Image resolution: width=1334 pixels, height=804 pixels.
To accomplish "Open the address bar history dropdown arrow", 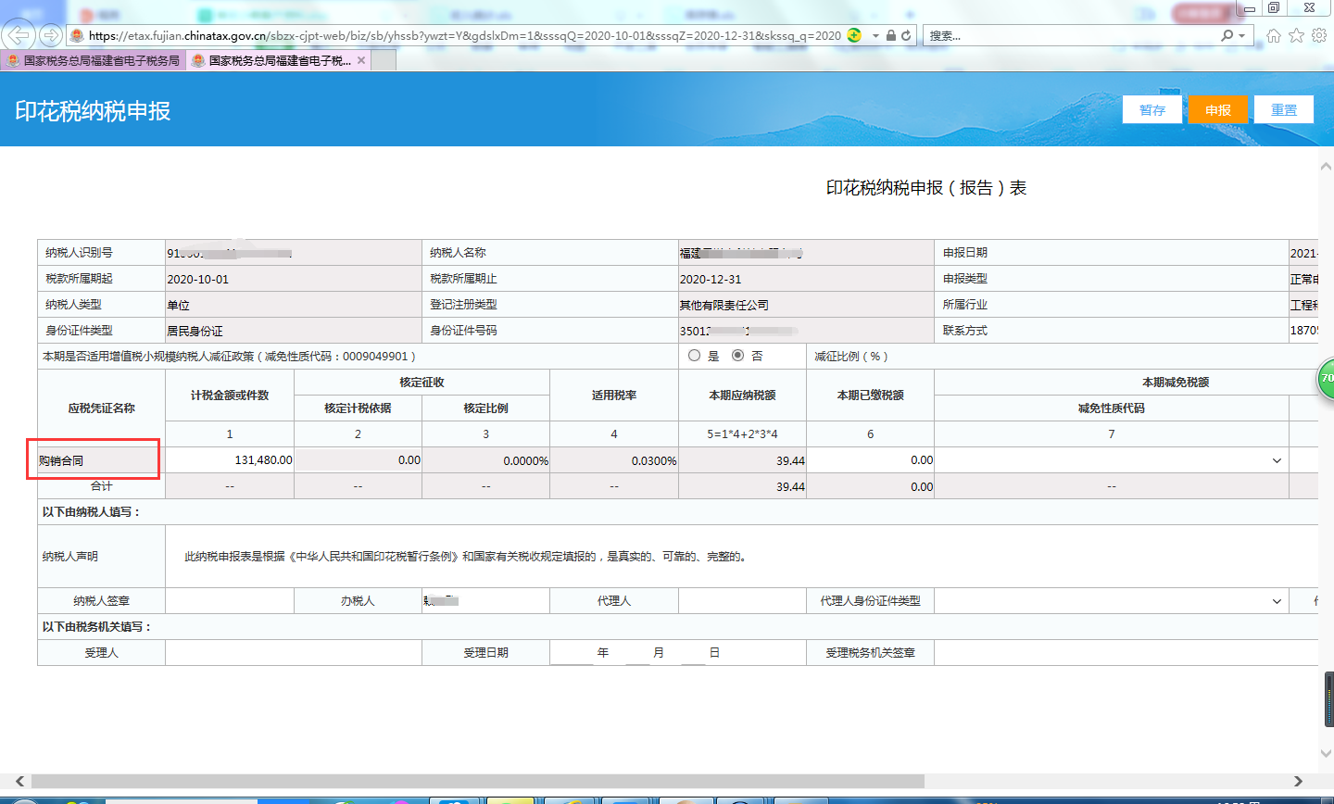I will click(875, 36).
